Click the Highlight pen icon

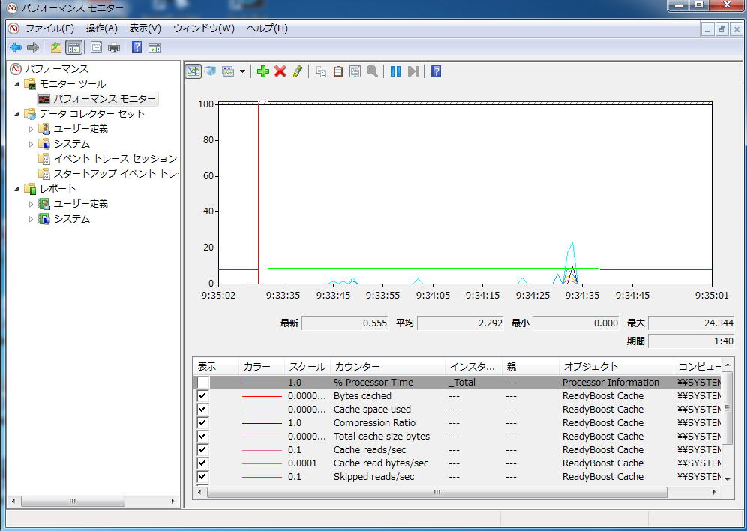(x=298, y=71)
